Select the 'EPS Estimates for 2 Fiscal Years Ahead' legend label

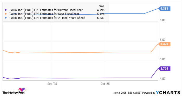coord(47,18)
